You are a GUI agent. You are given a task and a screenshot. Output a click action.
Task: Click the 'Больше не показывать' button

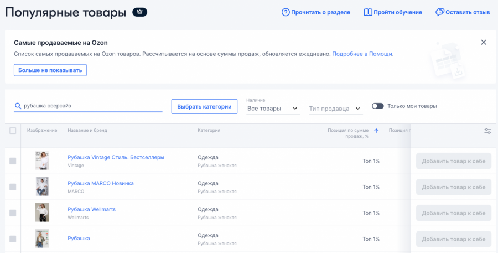point(50,70)
